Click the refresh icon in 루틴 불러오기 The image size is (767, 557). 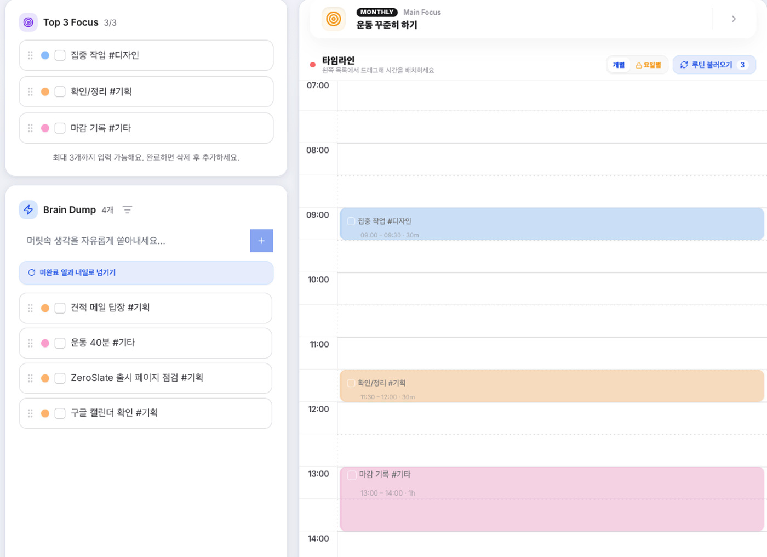[684, 65]
